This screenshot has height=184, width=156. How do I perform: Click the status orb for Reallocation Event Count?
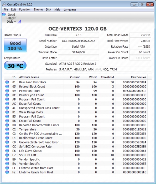pyautogui.click(x=7, y=138)
